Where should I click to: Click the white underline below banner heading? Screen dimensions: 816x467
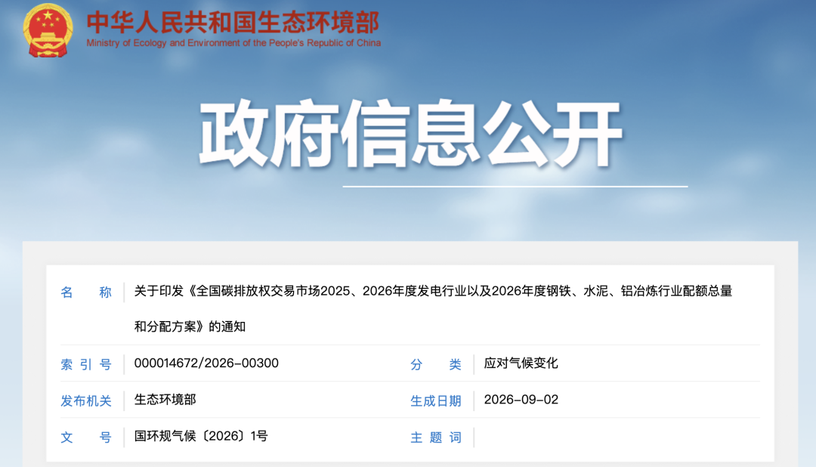tap(515, 186)
